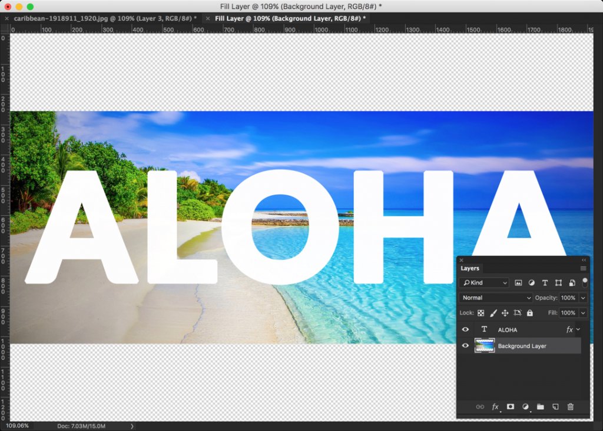This screenshot has width=603, height=431.
Task: Filter layers by type layers icon
Action: (545, 283)
